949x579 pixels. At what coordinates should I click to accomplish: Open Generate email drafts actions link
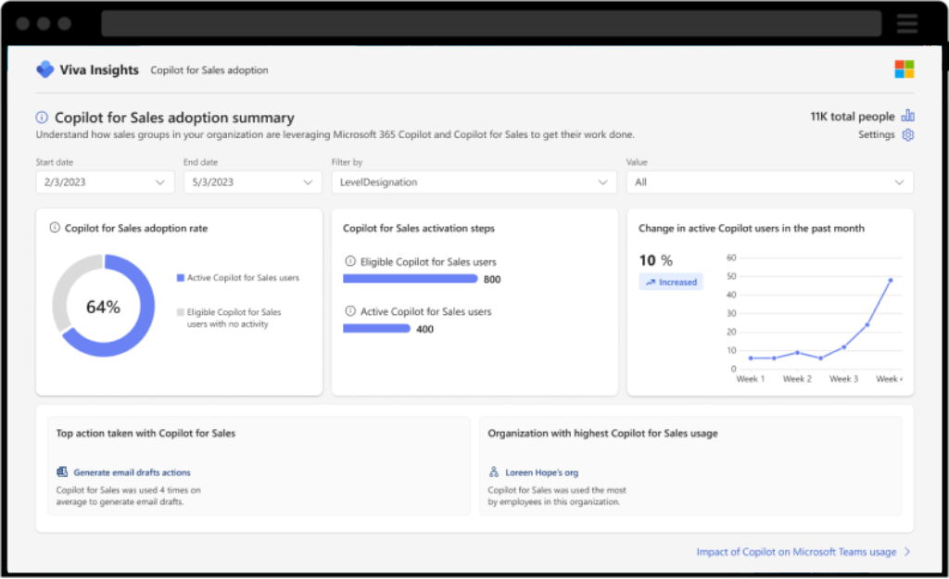pyautogui.click(x=132, y=472)
